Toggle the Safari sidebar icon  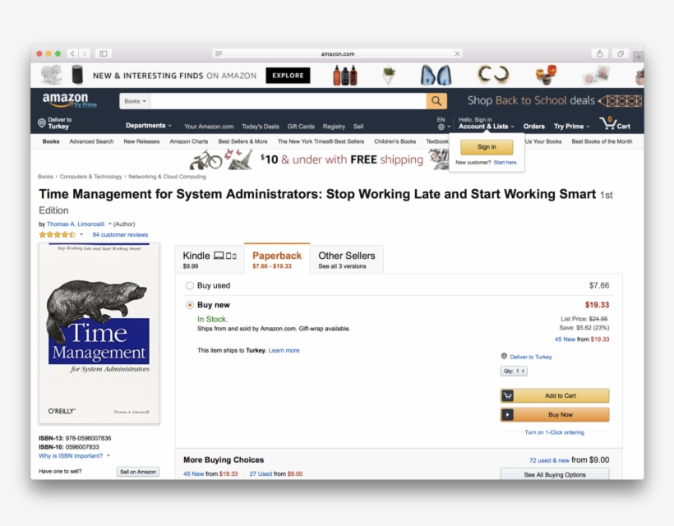[x=103, y=53]
